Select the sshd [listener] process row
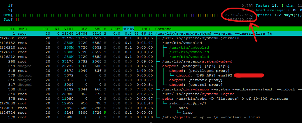This screenshot has width=302, height=123. [x=151, y=99]
